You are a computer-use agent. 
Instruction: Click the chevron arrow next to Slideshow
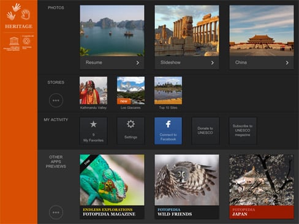tap(213, 62)
